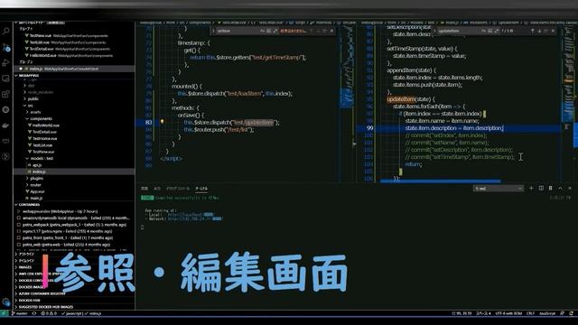Close the left editor find widget
Screen dimensions: 578x325
pos(331,31)
